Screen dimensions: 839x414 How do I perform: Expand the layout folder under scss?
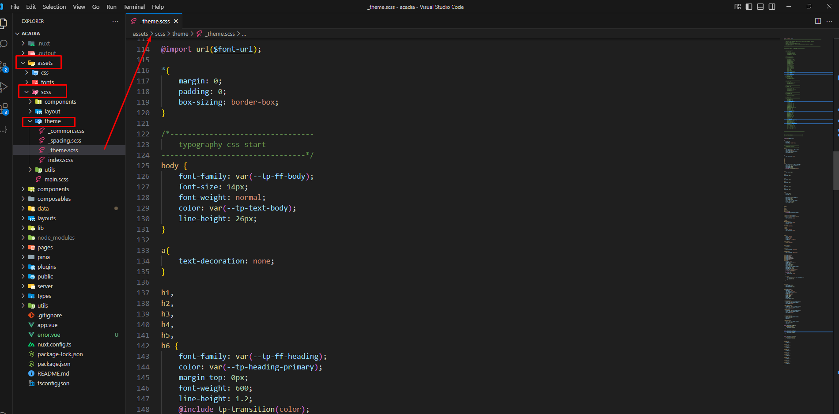69,111
